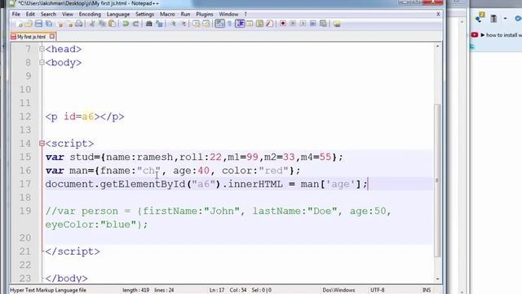
Task: Click 'length : 419' in status bar
Action: tap(136, 290)
